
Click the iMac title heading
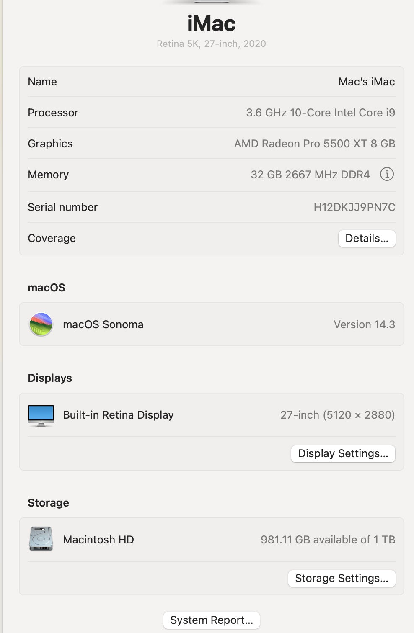(211, 23)
